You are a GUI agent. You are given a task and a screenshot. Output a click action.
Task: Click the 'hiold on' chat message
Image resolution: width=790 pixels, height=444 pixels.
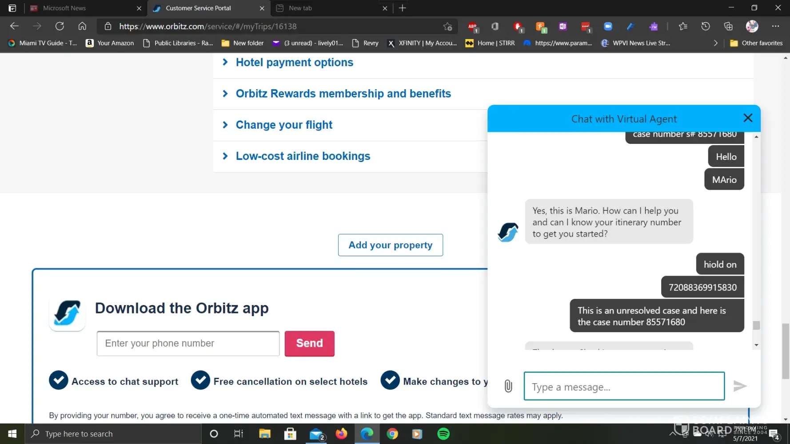tap(720, 264)
